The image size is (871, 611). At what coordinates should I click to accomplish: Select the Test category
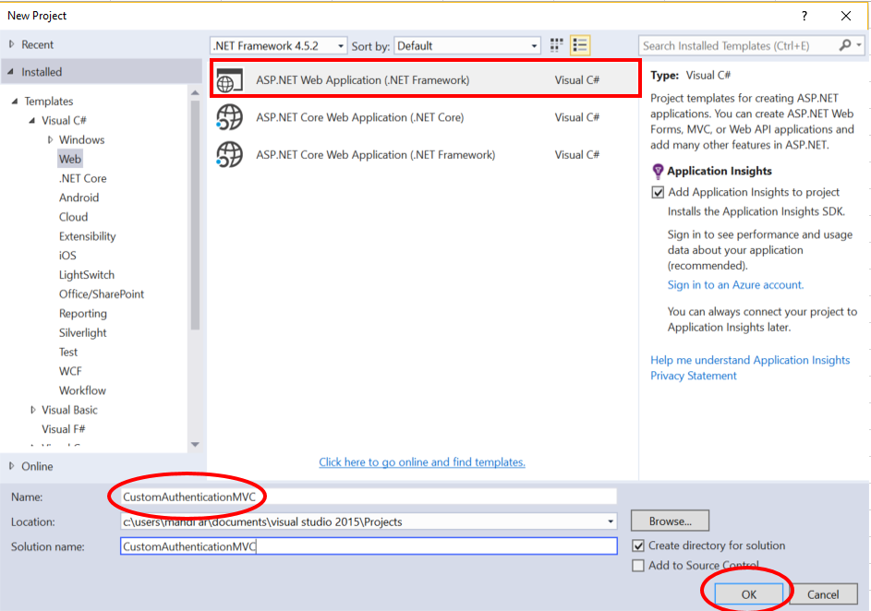pos(68,353)
